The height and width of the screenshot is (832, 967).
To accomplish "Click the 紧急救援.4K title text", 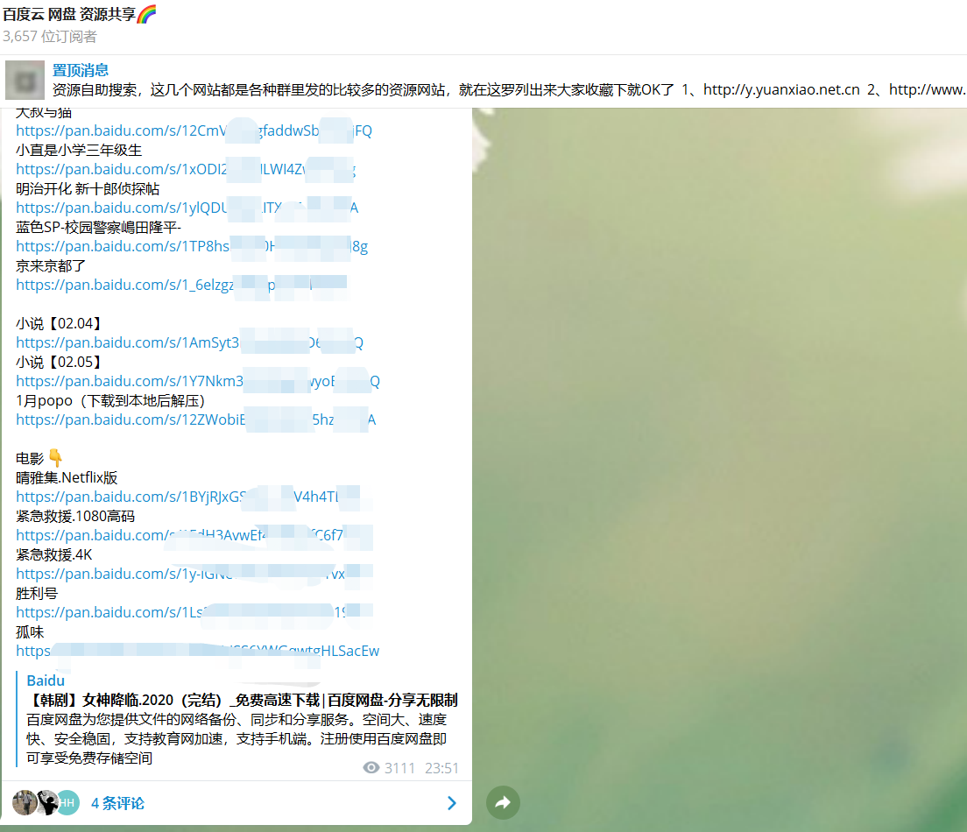I will click(54, 555).
